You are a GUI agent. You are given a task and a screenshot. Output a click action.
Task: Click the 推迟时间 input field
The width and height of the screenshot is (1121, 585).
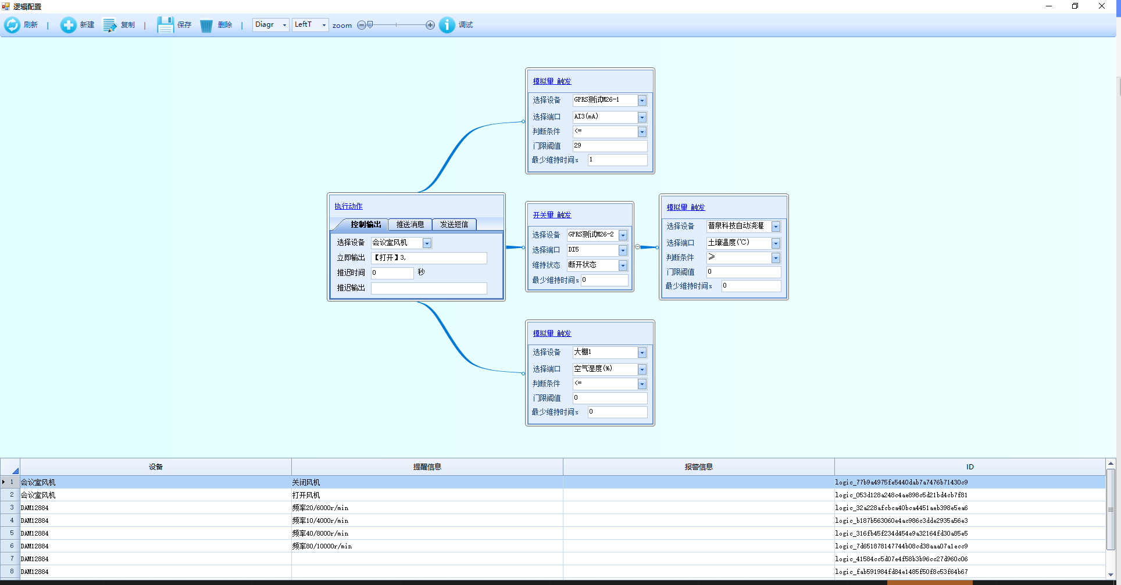click(x=392, y=272)
